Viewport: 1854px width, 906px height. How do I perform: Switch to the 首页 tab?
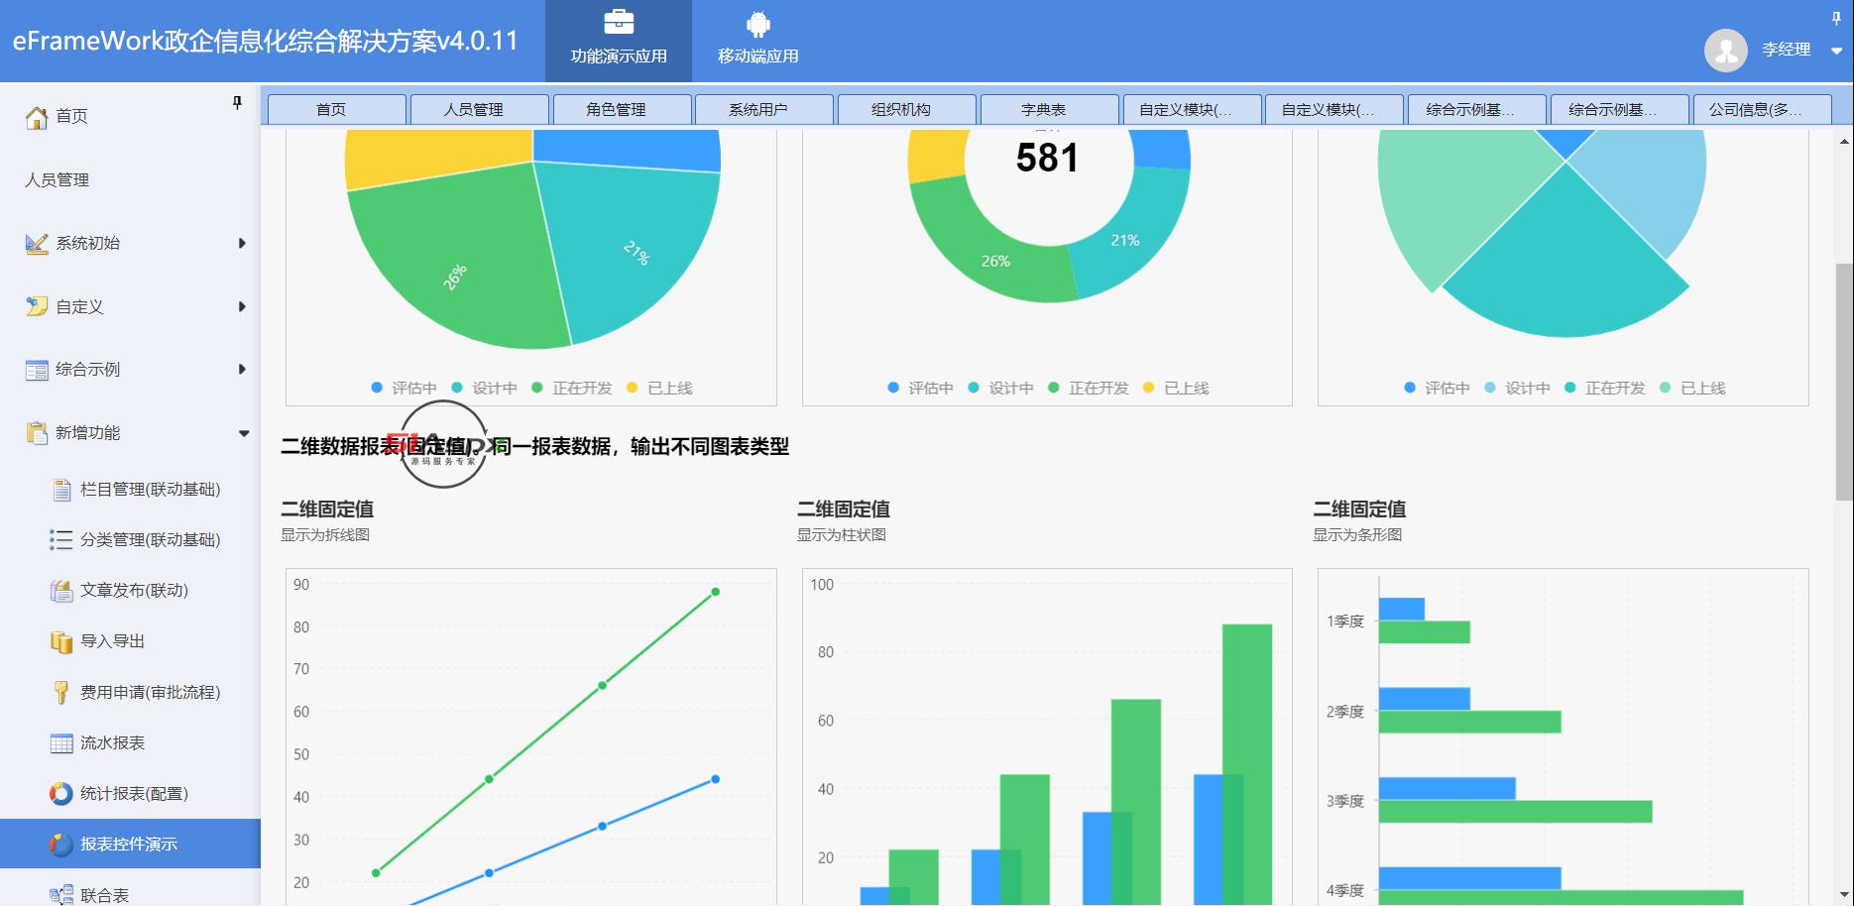coord(337,109)
